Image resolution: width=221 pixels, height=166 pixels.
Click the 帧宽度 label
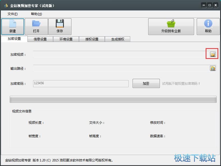point(34,136)
